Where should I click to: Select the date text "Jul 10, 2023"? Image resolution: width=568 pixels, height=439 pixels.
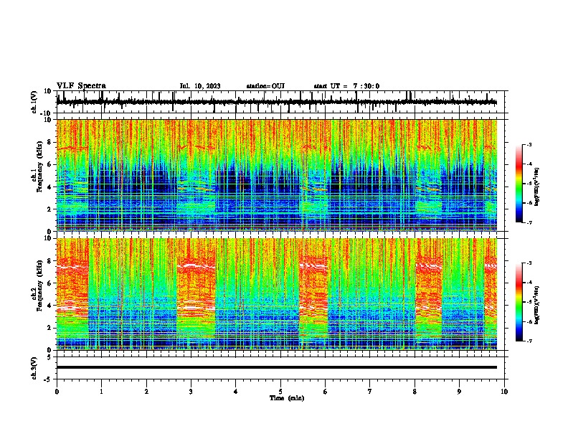[x=200, y=86]
